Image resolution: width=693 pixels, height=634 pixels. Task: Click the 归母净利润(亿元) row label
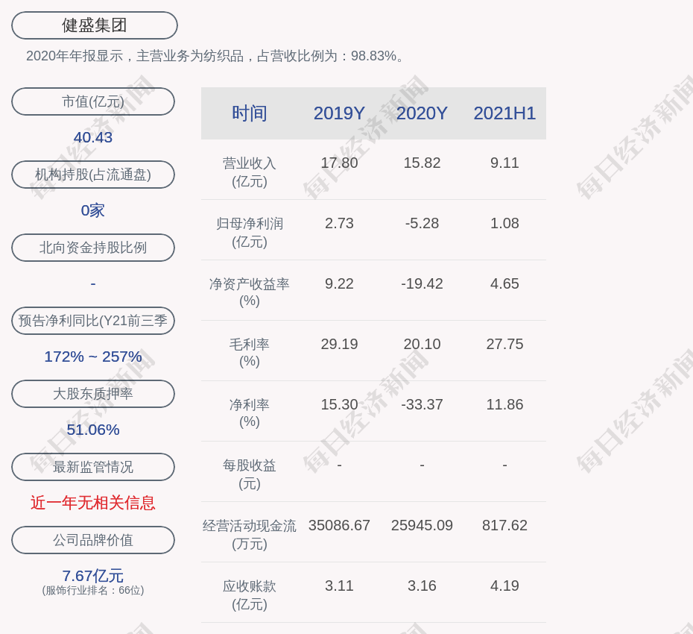[x=250, y=233]
